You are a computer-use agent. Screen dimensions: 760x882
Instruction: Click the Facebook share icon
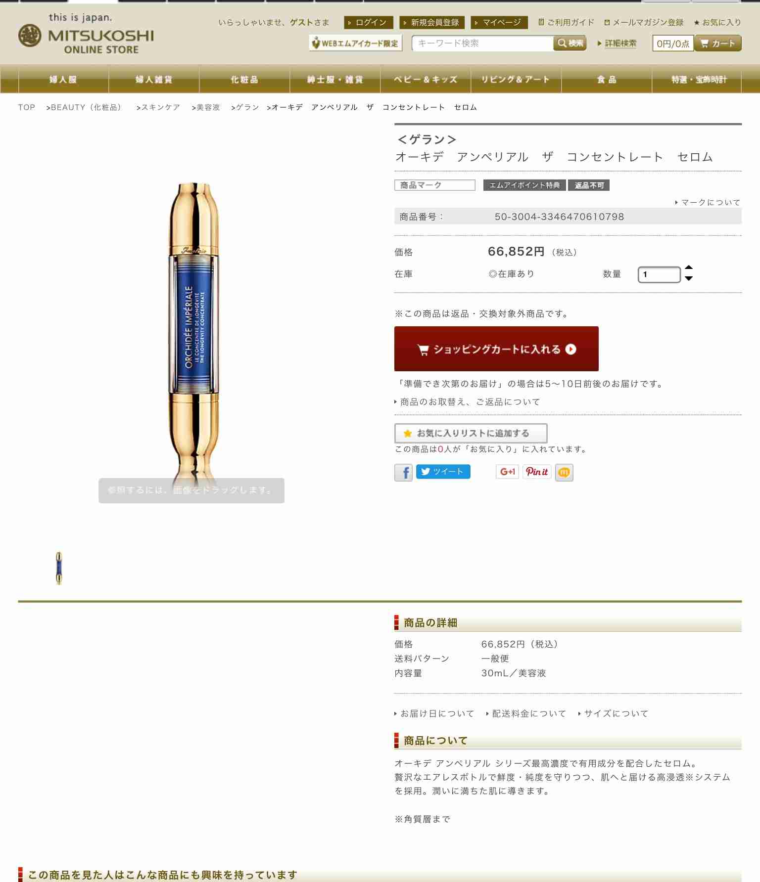(x=403, y=472)
